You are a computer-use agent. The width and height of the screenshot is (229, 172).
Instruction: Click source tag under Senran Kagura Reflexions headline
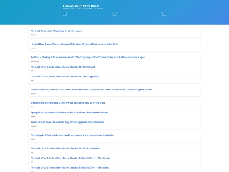33,48
